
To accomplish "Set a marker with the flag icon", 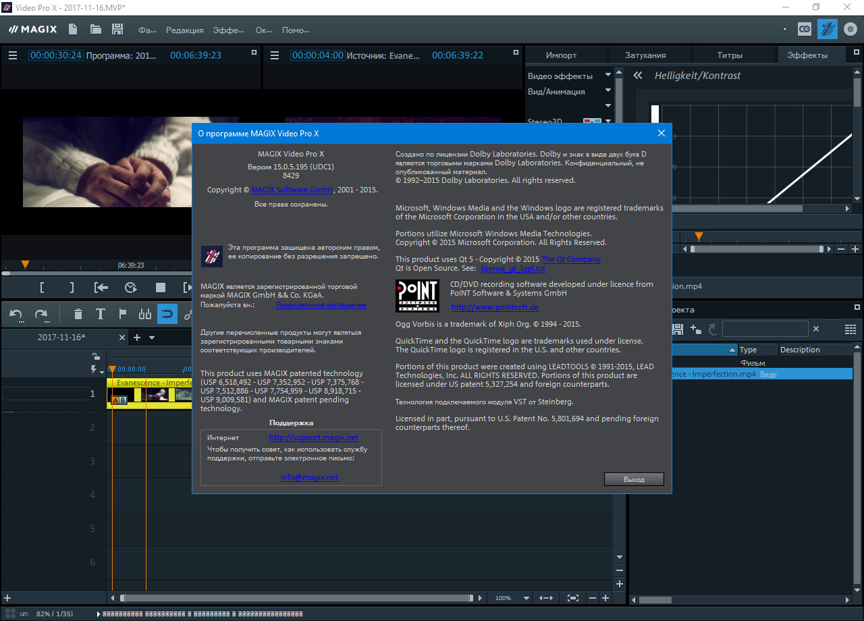I will pos(123,314).
